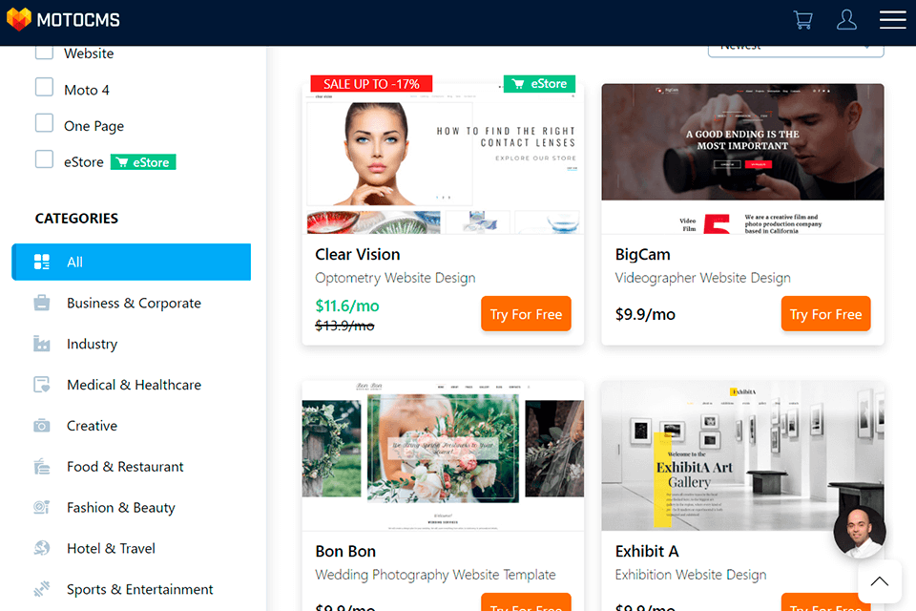
Task: Click Videographer Website Design subtitle
Action: (703, 279)
